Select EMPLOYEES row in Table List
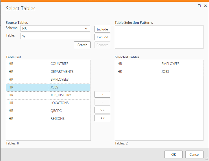The height and width of the screenshot is (161, 209). [60, 79]
